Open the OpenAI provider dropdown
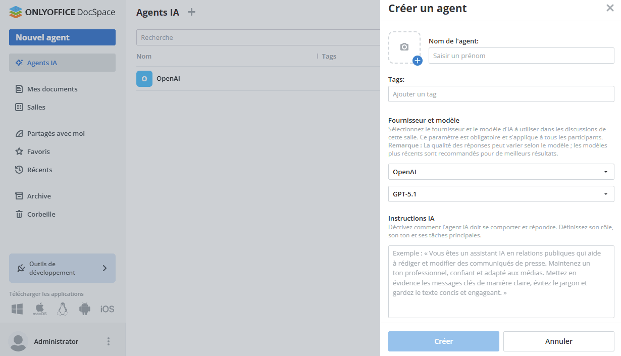Viewport: 621px width, 356px height. pyautogui.click(x=501, y=172)
